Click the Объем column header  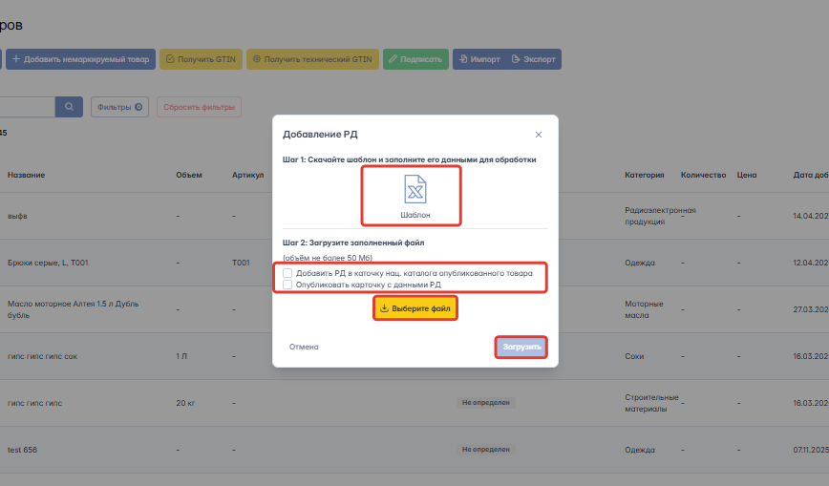tap(189, 175)
